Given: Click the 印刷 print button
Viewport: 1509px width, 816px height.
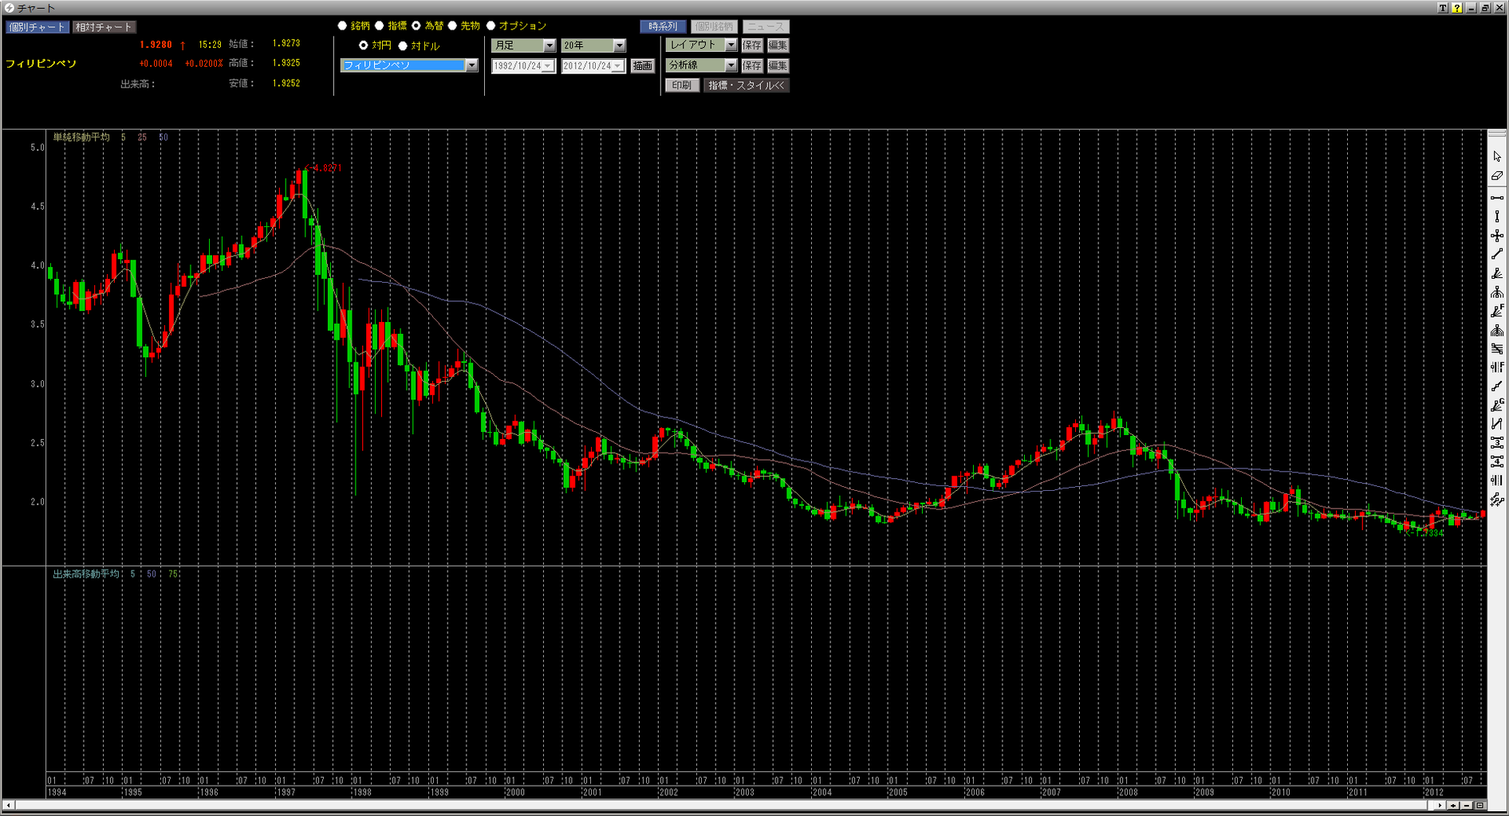Looking at the screenshot, I should click(x=682, y=85).
